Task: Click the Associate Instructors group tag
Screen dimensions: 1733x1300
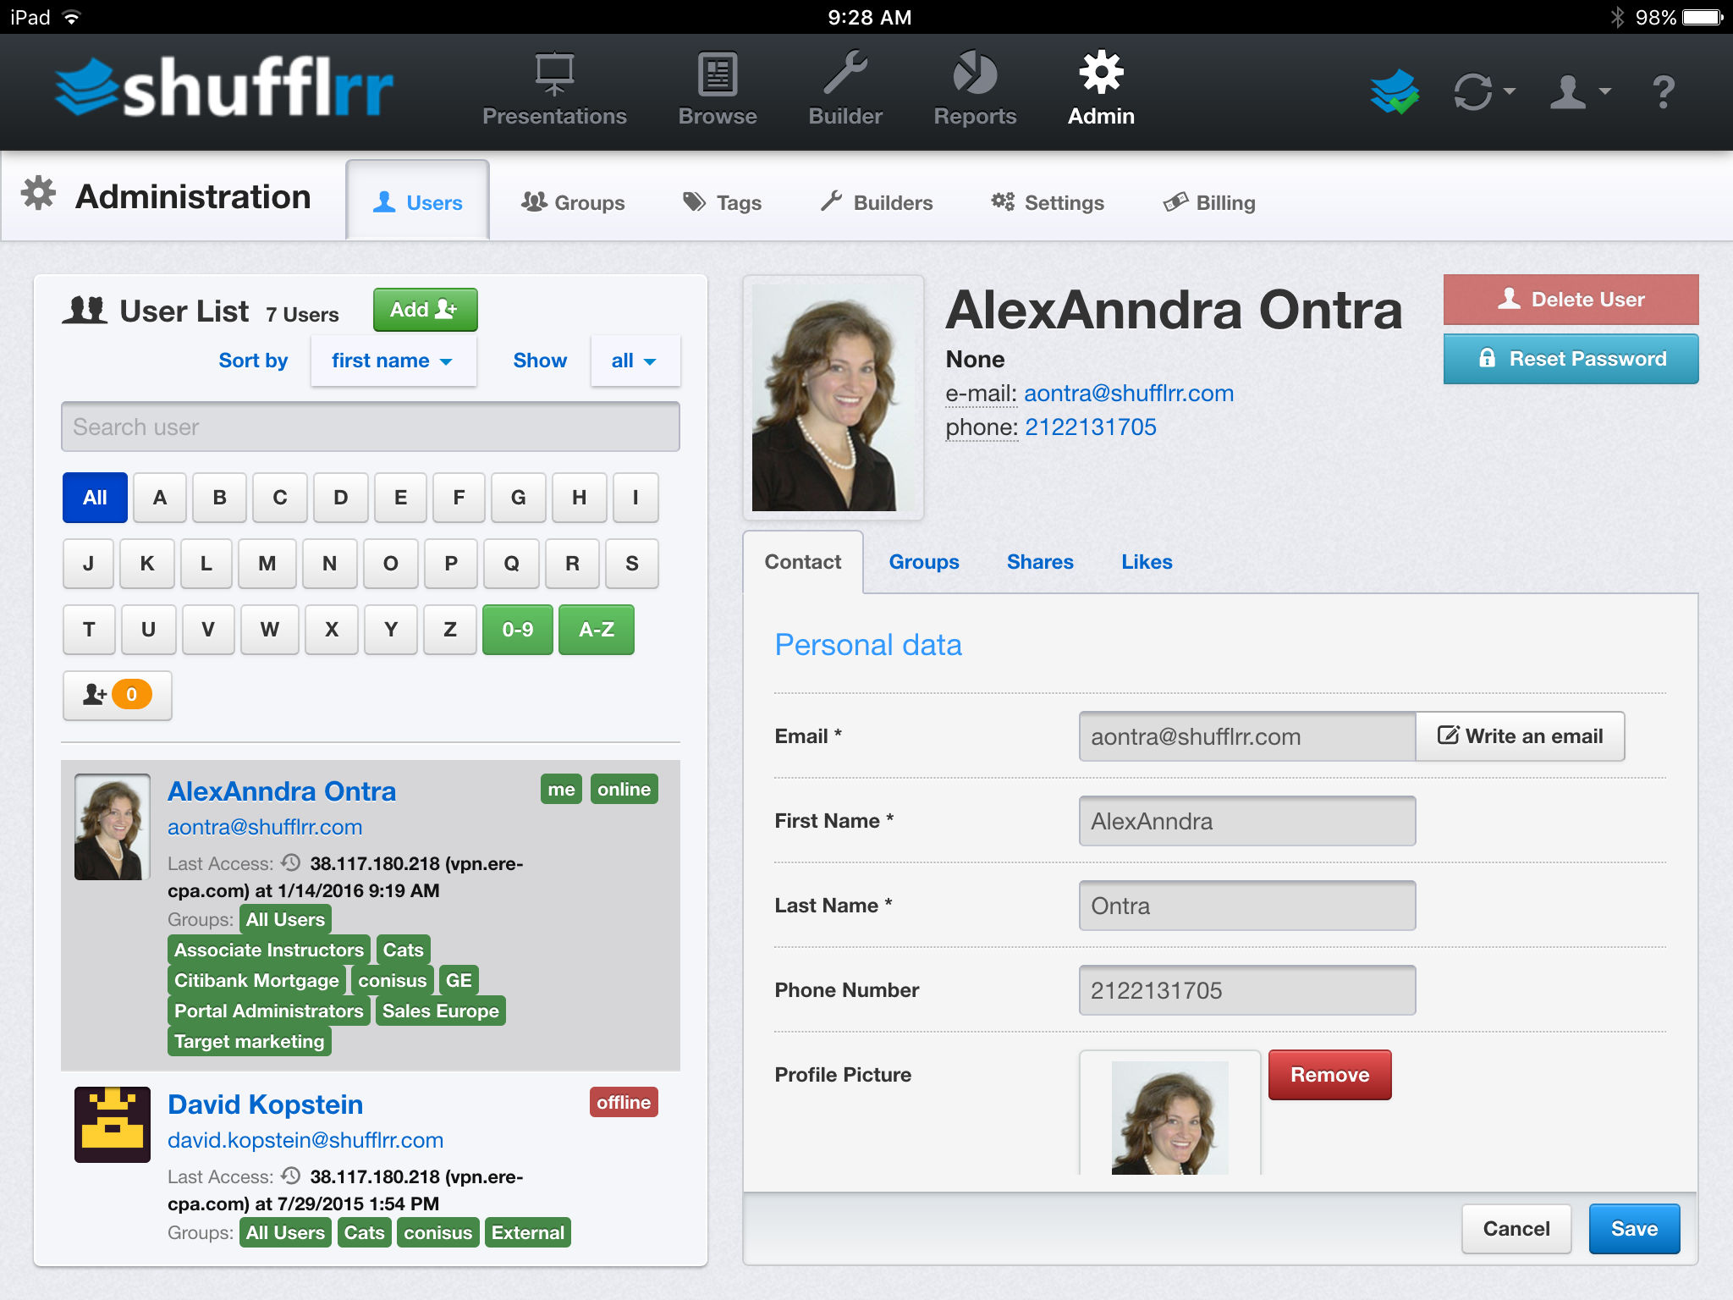Action: [x=269, y=950]
